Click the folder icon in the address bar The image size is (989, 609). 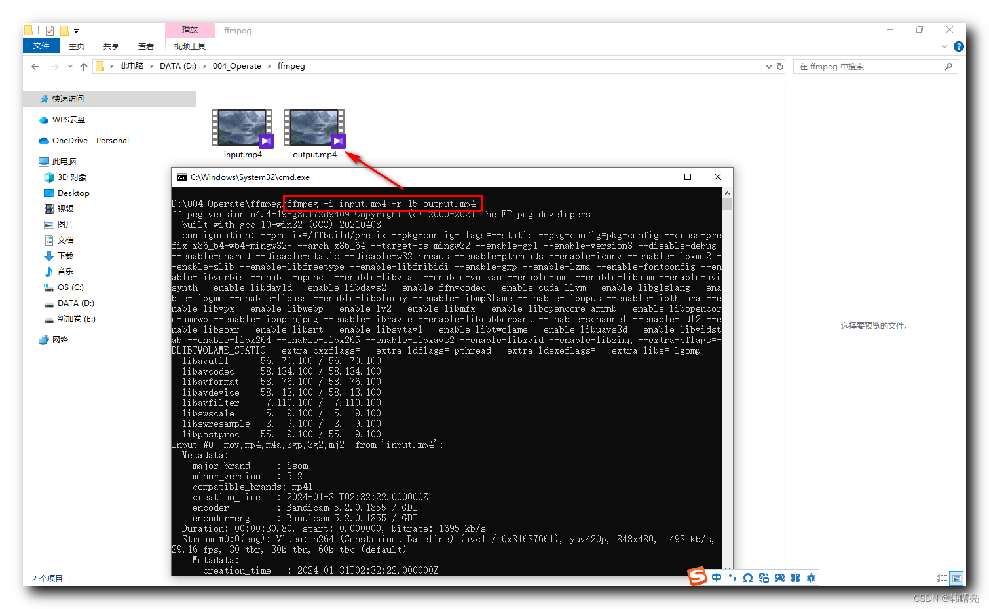click(100, 66)
